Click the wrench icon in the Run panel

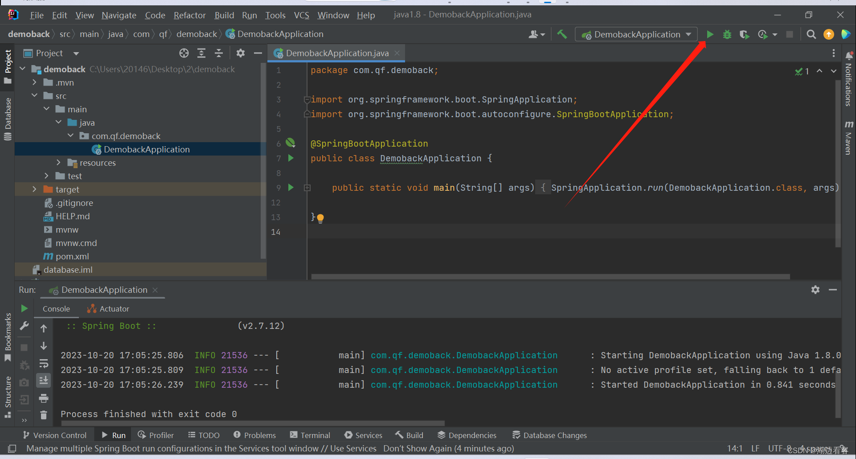(x=24, y=326)
